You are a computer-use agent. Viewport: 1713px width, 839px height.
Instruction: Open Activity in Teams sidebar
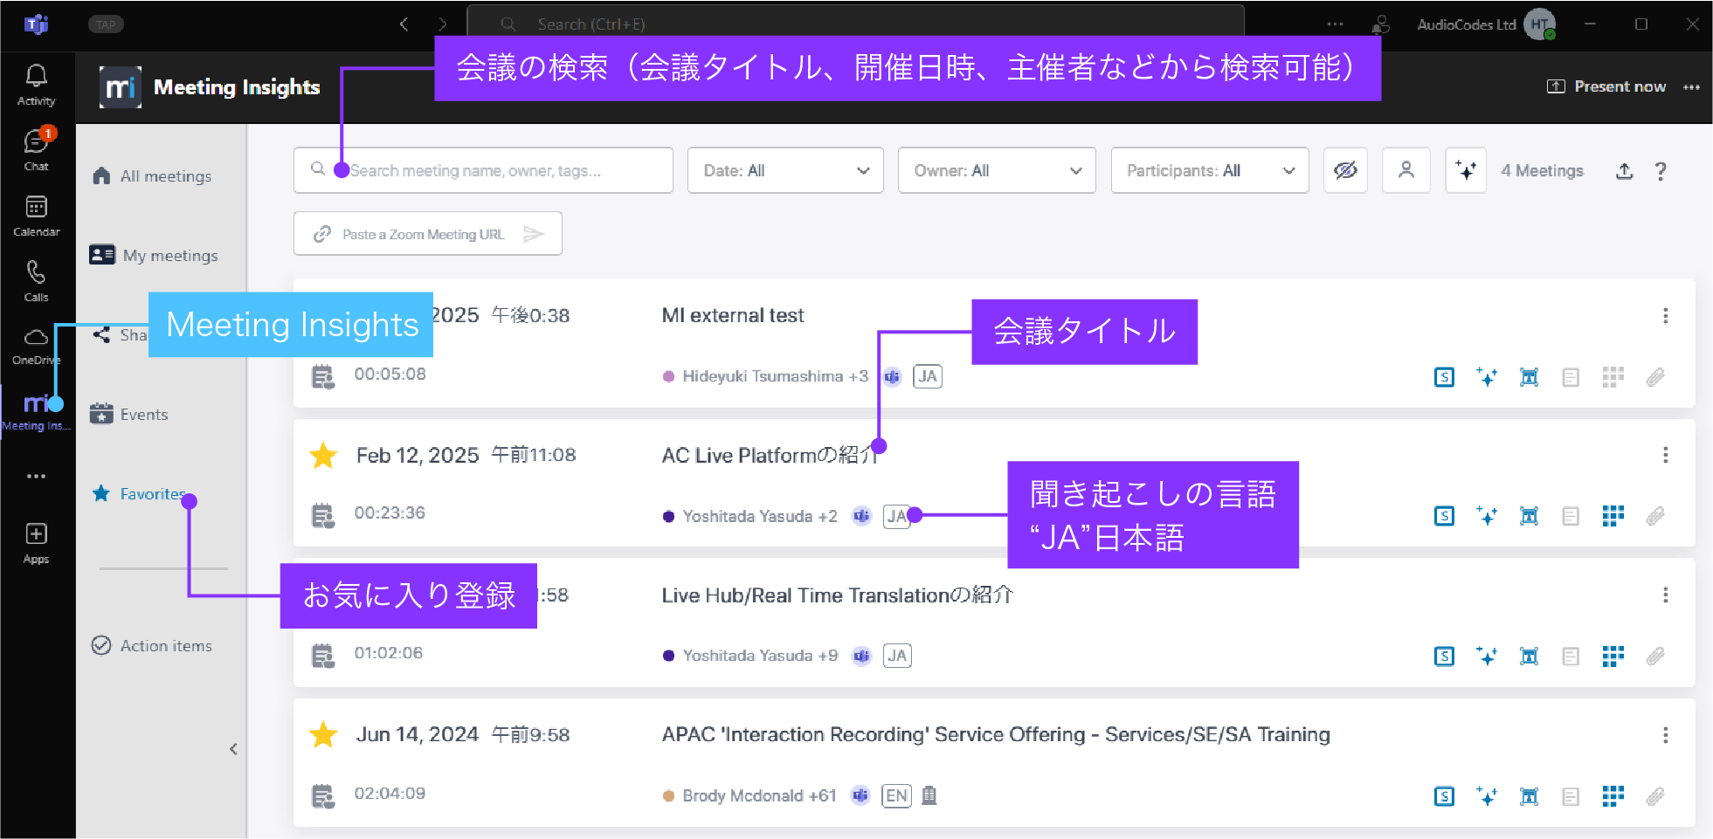tap(36, 85)
